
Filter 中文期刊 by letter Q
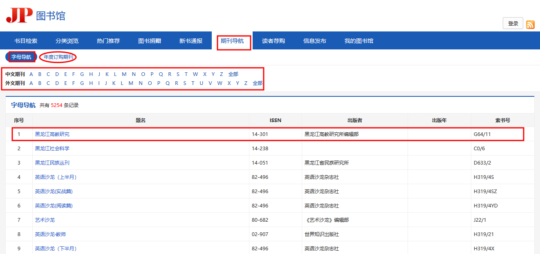pos(161,74)
